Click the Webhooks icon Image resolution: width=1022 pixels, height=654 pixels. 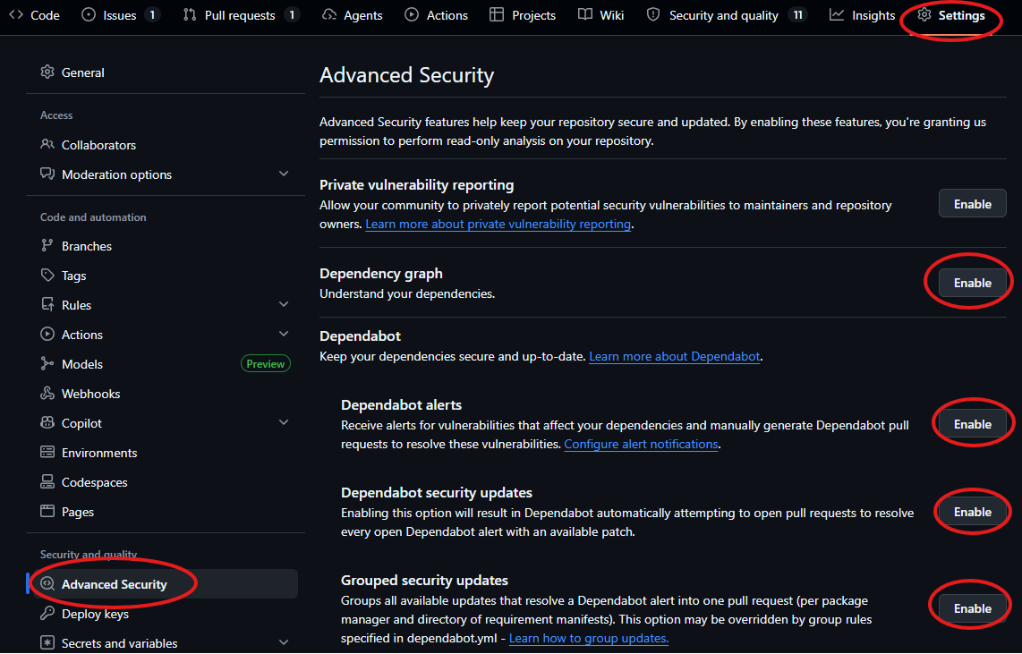47,393
